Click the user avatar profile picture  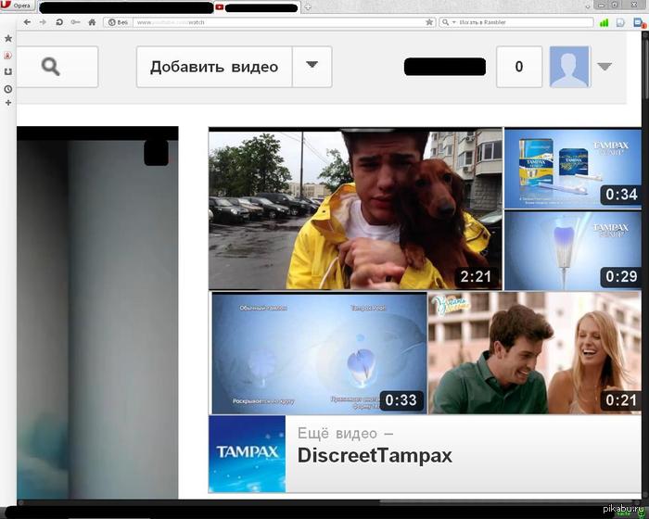[x=569, y=67]
